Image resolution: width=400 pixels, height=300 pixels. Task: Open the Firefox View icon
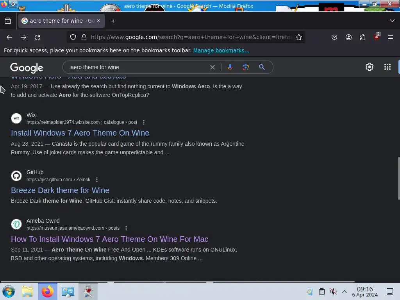(x=8, y=21)
